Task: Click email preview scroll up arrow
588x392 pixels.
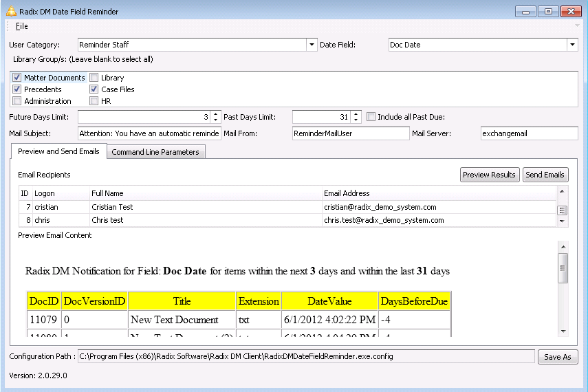Action: point(563,247)
